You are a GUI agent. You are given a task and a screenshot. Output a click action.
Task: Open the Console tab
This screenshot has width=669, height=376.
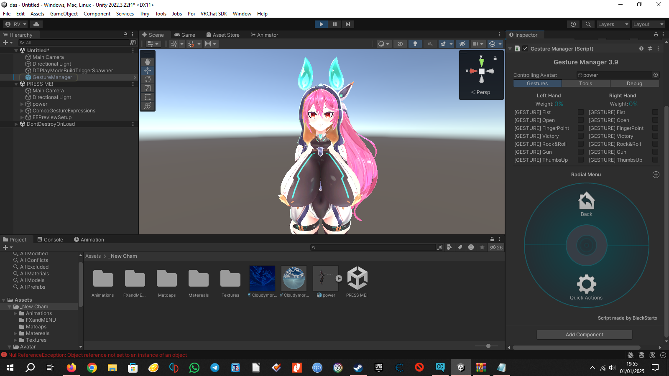tap(50, 240)
